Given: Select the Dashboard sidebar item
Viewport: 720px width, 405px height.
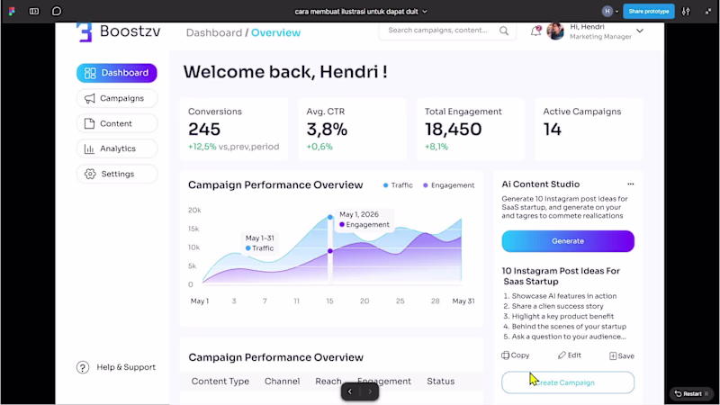Looking at the screenshot, I should click(117, 73).
